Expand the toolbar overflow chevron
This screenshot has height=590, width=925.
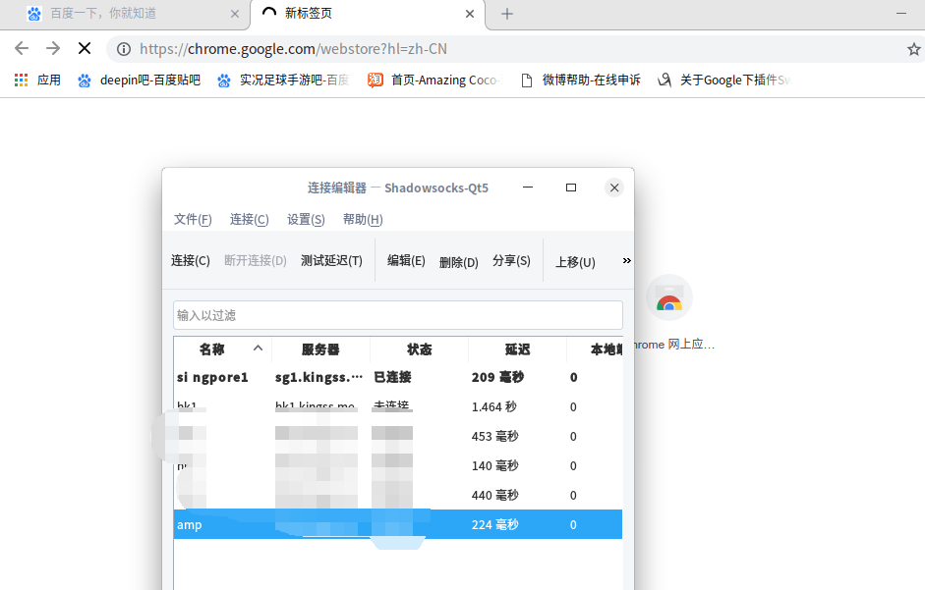626,260
